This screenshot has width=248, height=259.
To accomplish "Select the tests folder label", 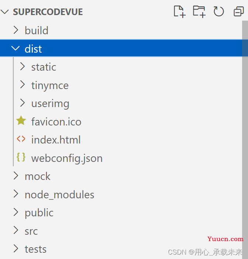I will 35,249.
